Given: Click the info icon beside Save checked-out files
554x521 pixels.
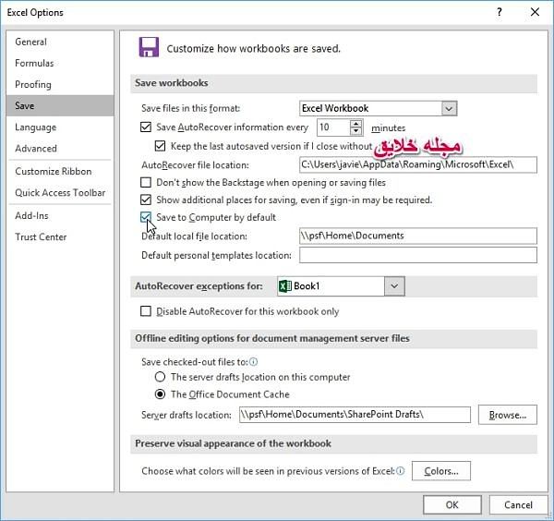Looking at the screenshot, I should coord(253,361).
